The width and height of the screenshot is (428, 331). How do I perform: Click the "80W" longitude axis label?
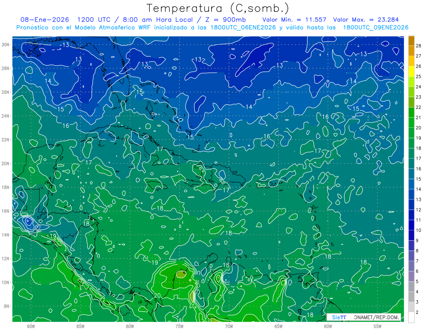tap(130, 326)
